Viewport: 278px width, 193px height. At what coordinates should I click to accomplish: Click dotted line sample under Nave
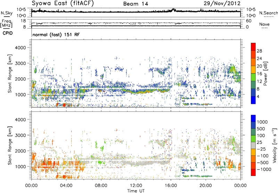point(264,28)
